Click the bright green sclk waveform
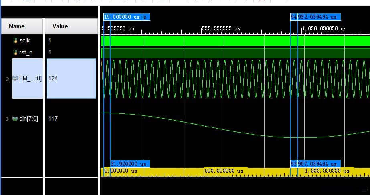 click(235, 40)
